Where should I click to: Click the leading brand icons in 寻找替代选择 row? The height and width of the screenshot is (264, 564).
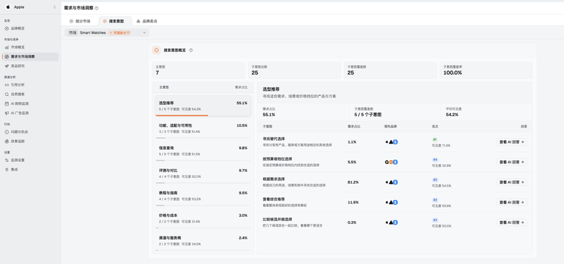(x=391, y=142)
